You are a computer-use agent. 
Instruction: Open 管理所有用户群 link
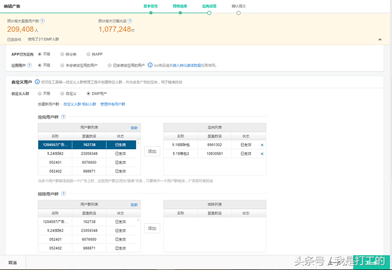tap(112, 104)
